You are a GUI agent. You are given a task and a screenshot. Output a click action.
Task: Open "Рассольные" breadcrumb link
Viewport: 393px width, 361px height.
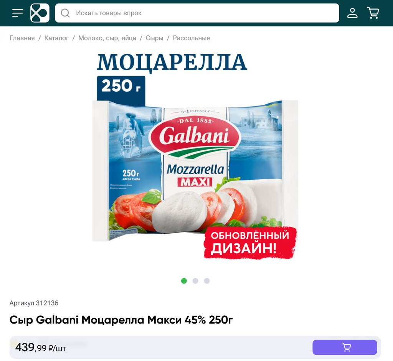click(x=192, y=38)
